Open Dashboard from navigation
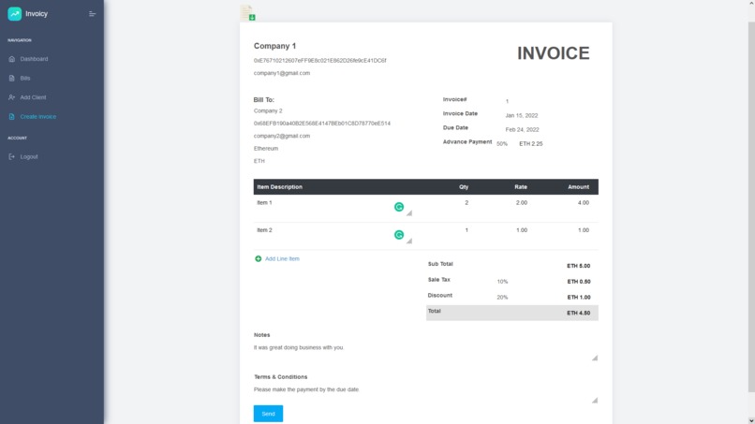The image size is (755, 424). coord(34,59)
